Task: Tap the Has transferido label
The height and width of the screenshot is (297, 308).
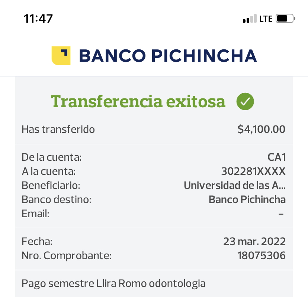Action: [x=58, y=129]
